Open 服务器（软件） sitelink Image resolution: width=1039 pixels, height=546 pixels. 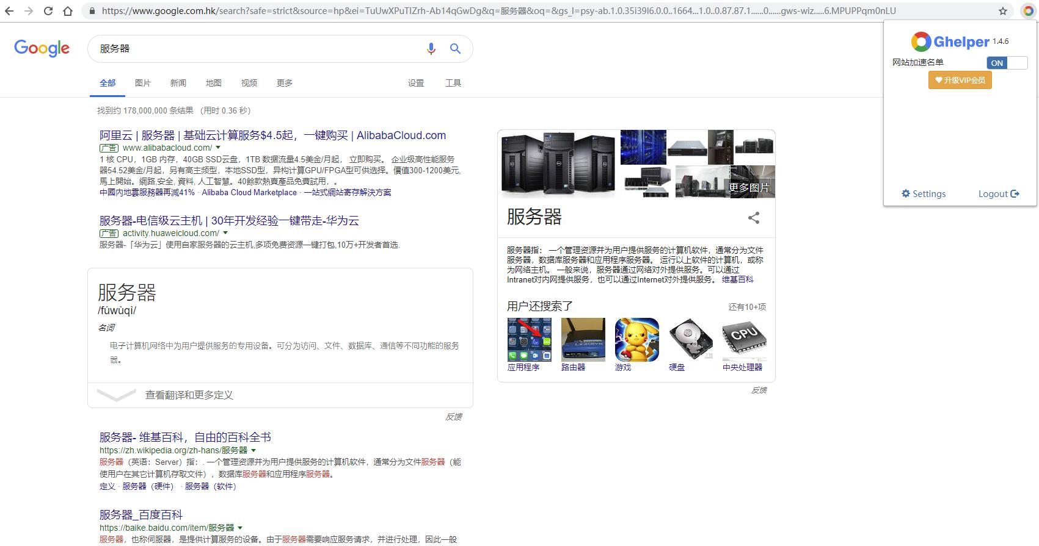point(211,486)
